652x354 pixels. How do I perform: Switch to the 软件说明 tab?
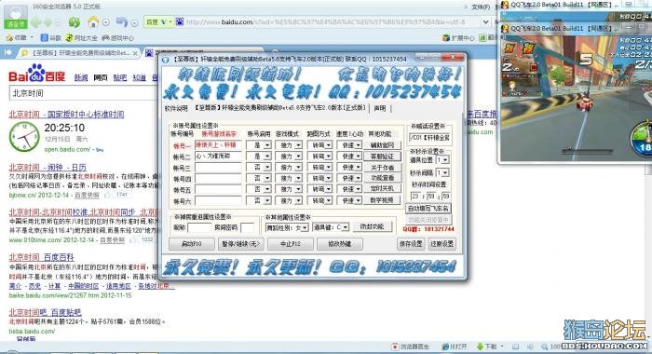click(x=176, y=109)
